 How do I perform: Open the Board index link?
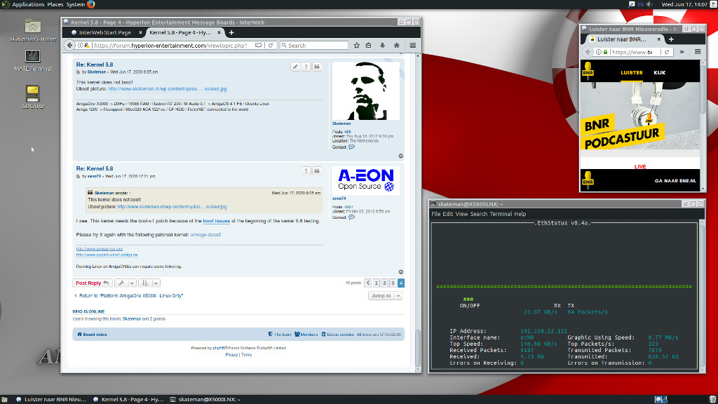[92, 335]
